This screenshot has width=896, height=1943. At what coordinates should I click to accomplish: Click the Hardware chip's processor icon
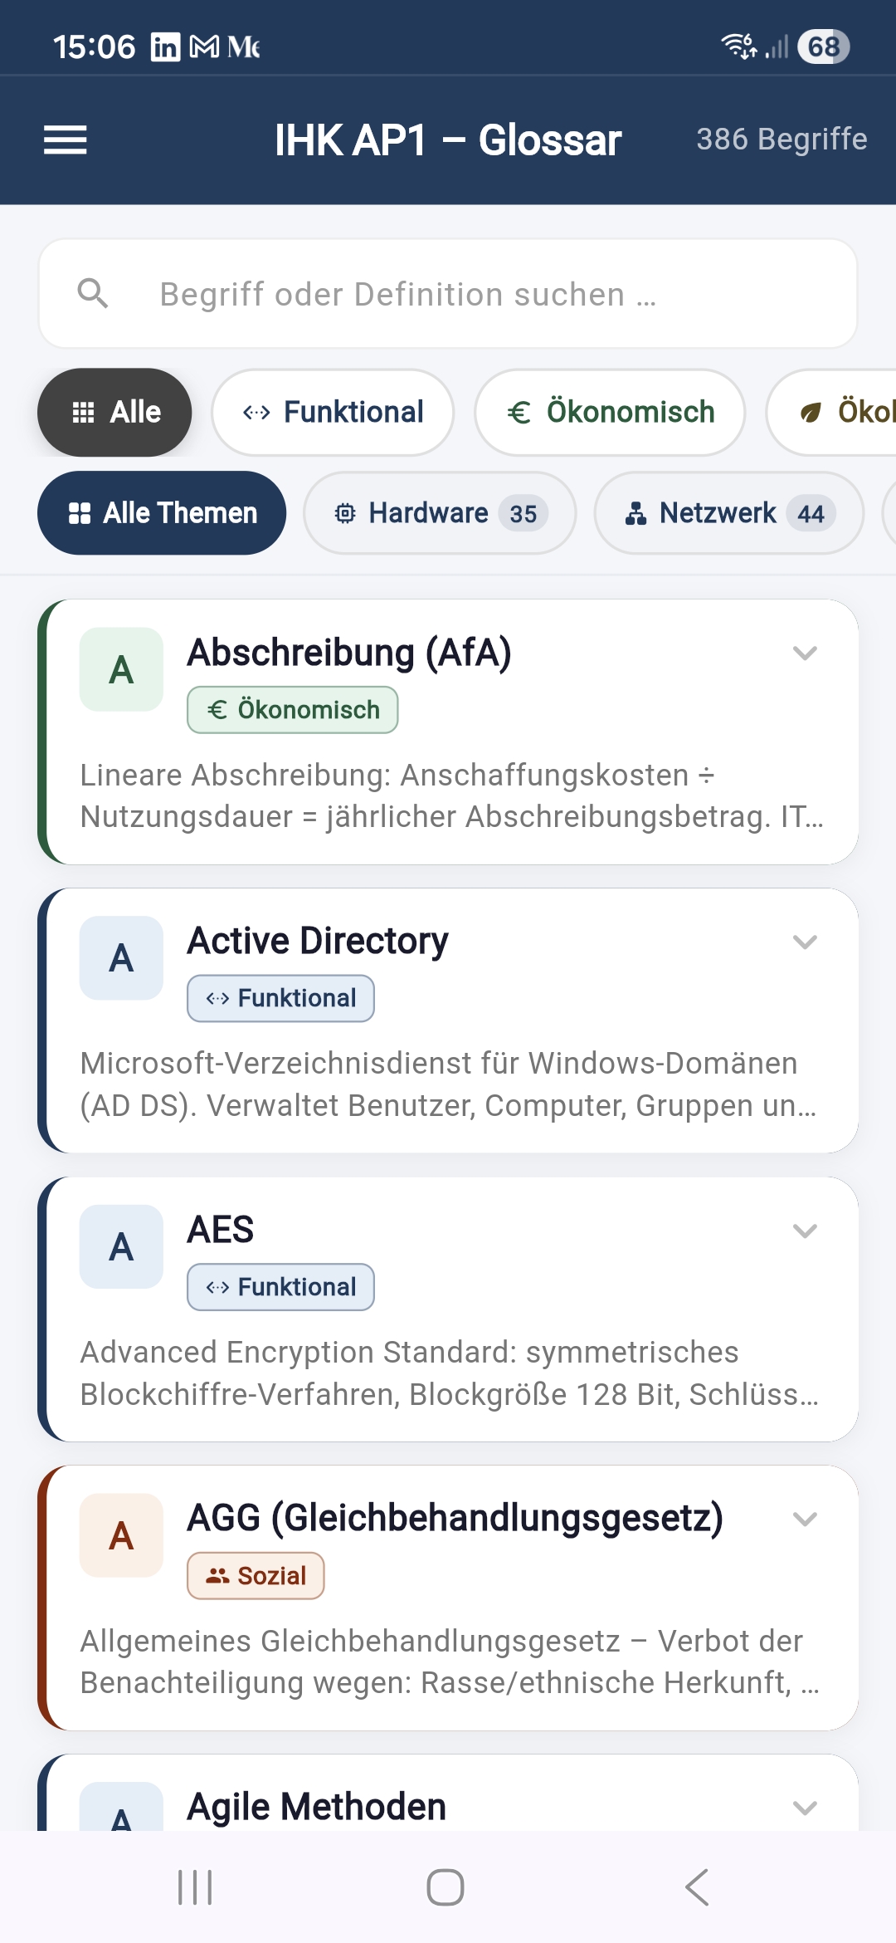click(347, 512)
